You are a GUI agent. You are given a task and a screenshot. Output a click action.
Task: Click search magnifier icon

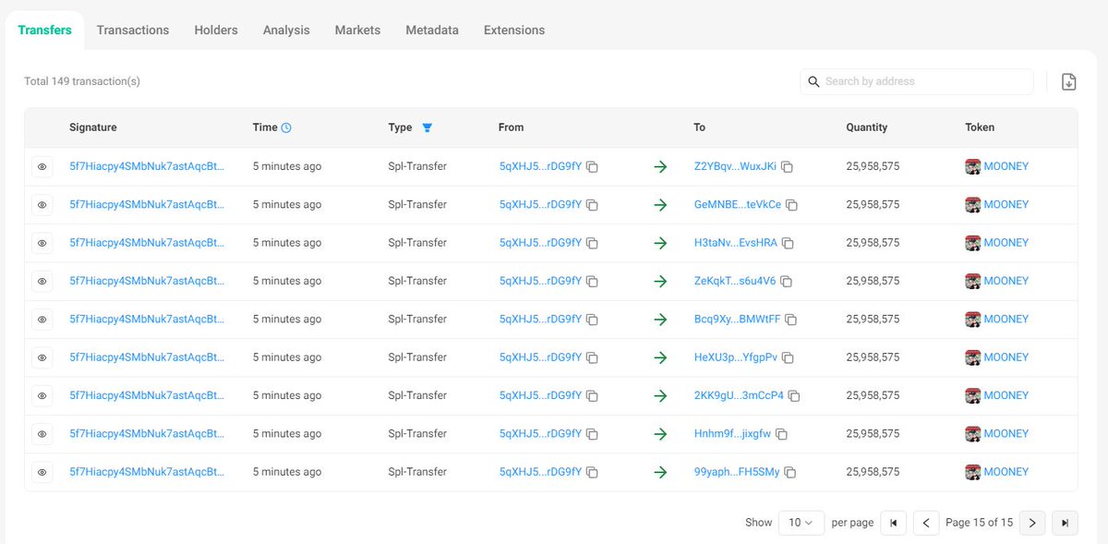pos(813,81)
